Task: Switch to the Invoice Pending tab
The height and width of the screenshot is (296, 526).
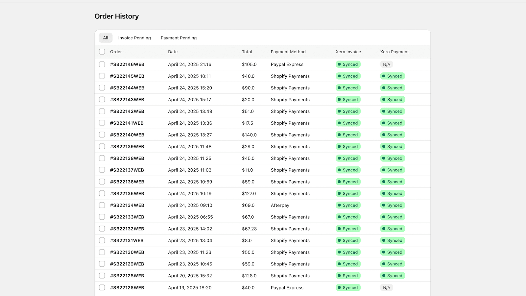Action: [134, 37]
